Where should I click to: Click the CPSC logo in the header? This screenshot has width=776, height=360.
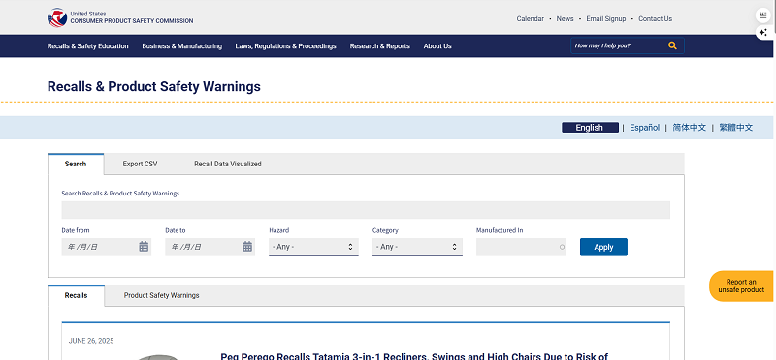[x=57, y=17]
